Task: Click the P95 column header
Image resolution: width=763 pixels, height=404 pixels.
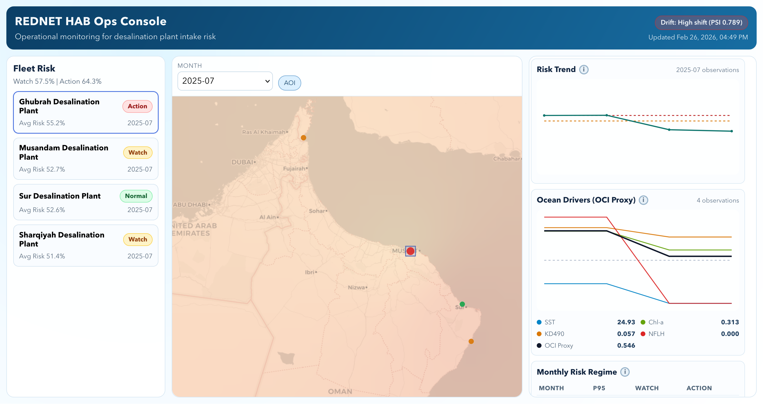Action: (599, 388)
